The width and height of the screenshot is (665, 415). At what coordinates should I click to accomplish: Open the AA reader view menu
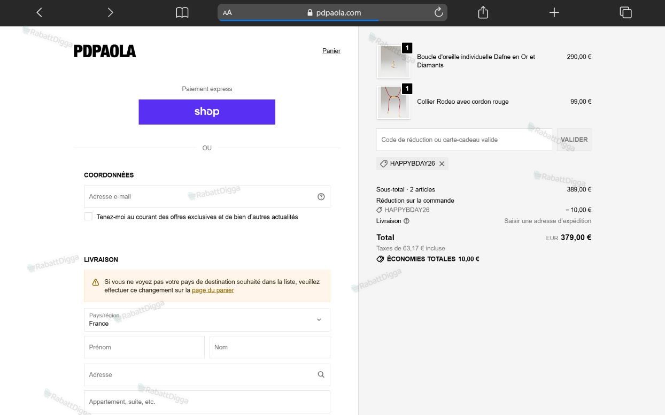227,13
